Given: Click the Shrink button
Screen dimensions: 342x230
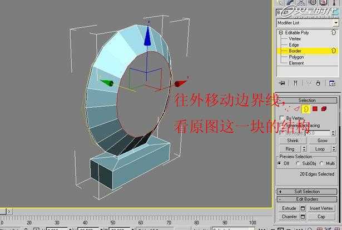Looking at the screenshot, I should [x=293, y=141].
